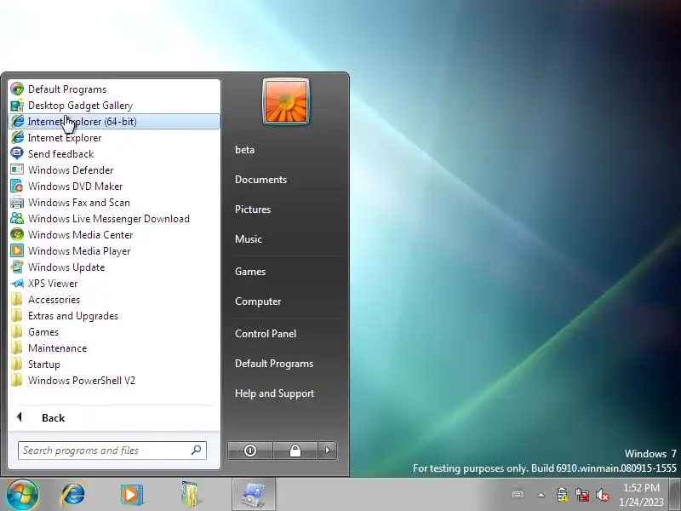Click the Show desktop strip

pos(675,495)
